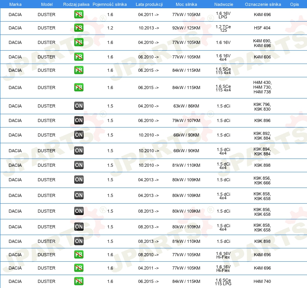
Task: Select the petrol icon beside 1.6 16V LPG
Action: point(79,15)
